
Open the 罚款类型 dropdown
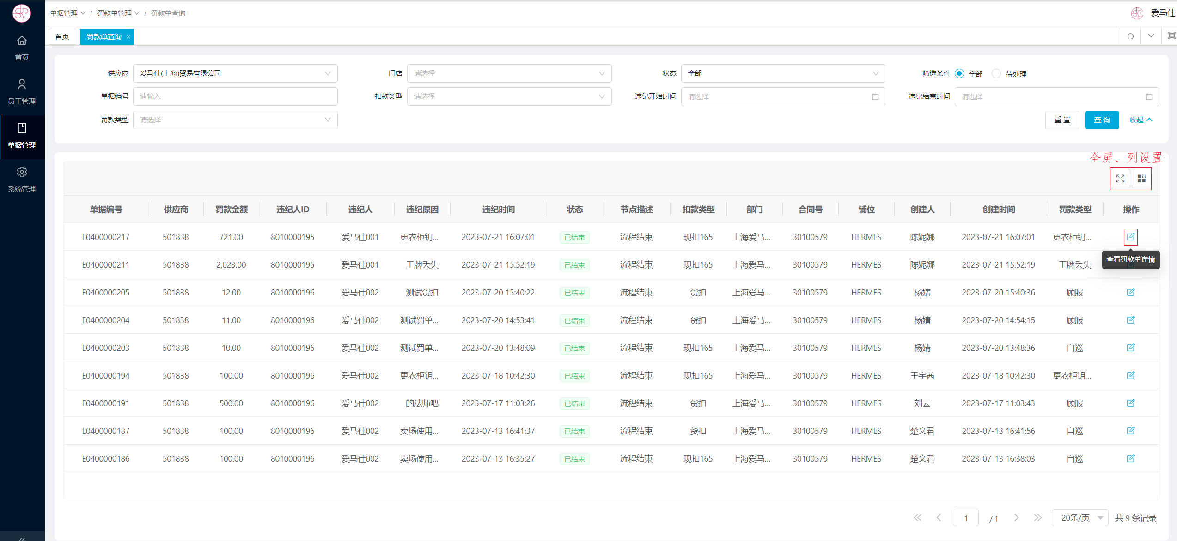[x=235, y=120]
